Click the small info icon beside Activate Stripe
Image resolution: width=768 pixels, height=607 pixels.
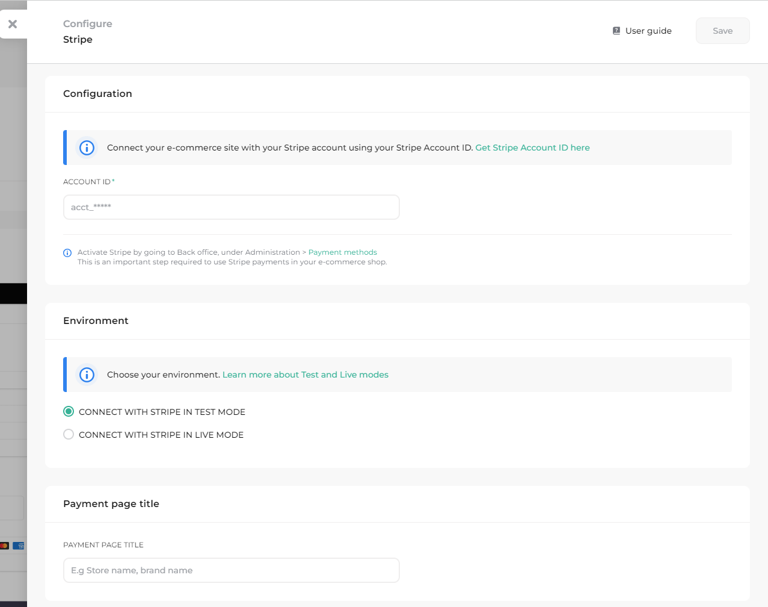(67, 253)
